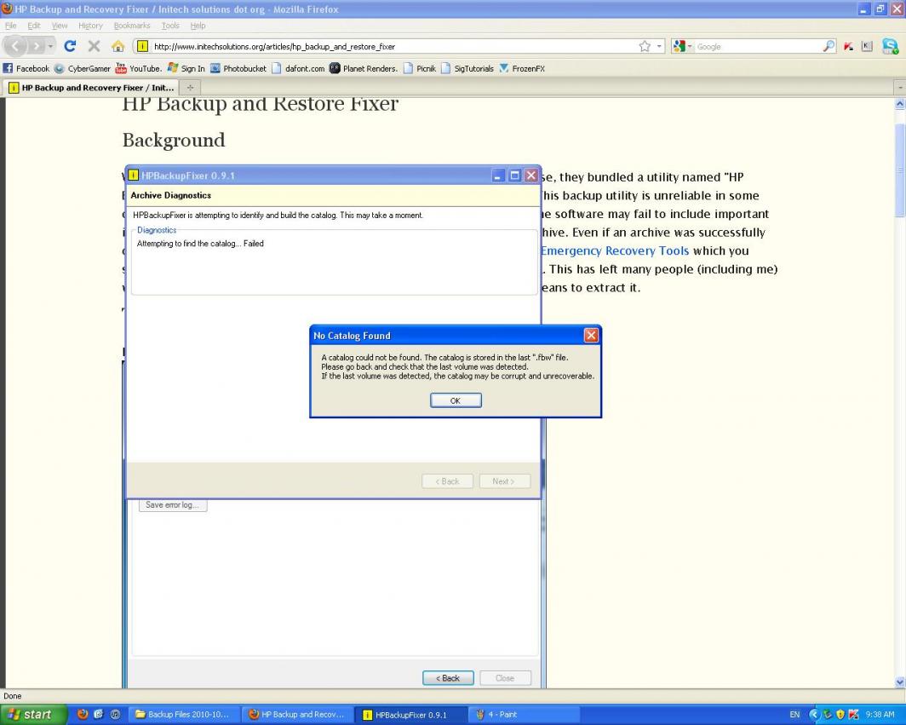Follow the Emergency Recovery Tools link
Image resolution: width=906 pixels, height=725 pixels.
point(615,251)
